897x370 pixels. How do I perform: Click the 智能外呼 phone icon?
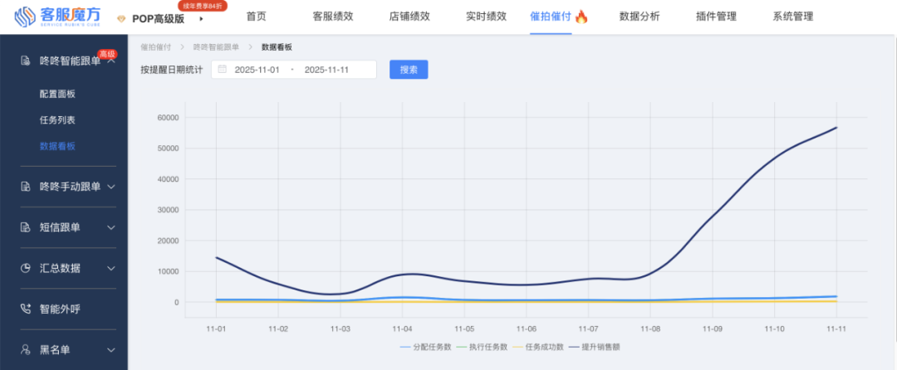(25, 309)
